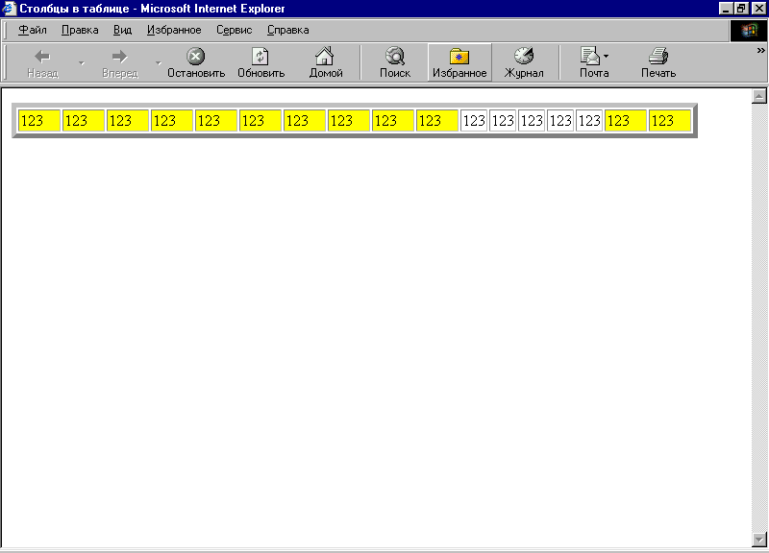Click the scrollbar down arrow

point(759,540)
